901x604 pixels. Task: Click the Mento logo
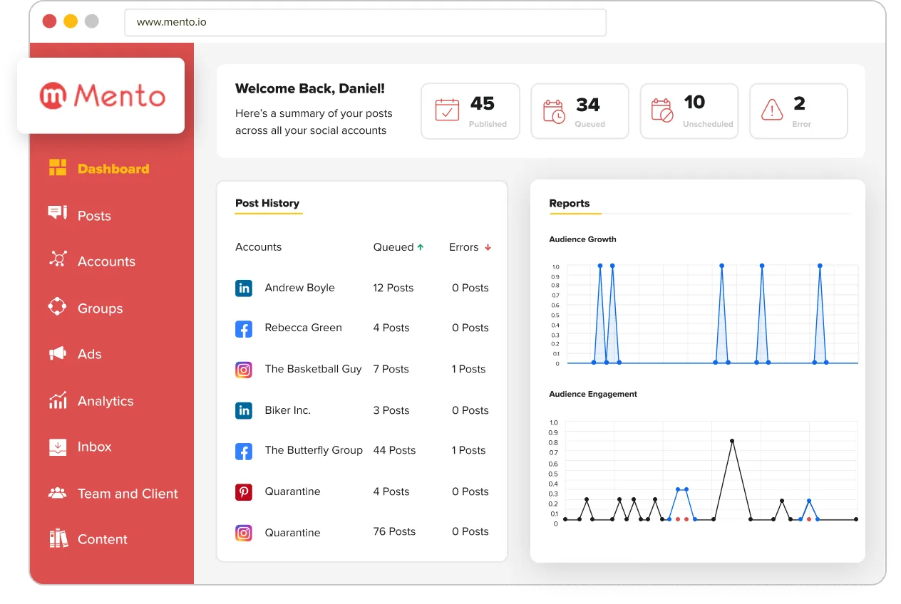click(101, 95)
